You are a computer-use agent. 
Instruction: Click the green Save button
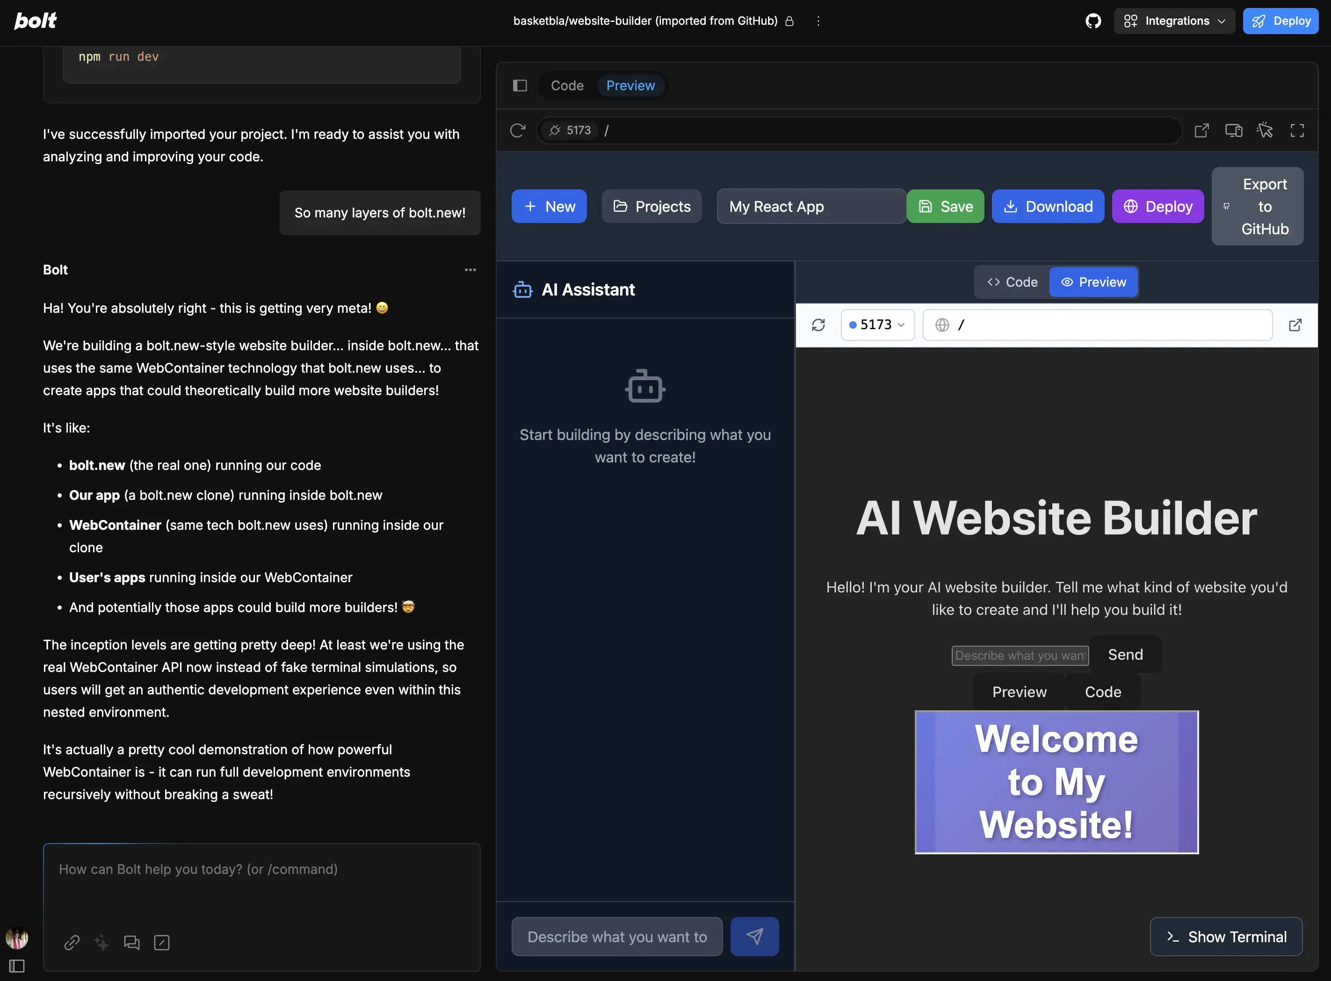(x=945, y=206)
